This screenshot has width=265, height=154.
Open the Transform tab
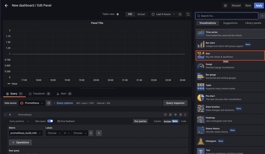tap(40, 94)
